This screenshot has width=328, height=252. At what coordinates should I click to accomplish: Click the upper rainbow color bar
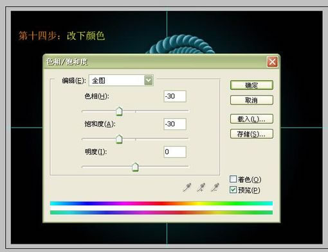point(161,203)
